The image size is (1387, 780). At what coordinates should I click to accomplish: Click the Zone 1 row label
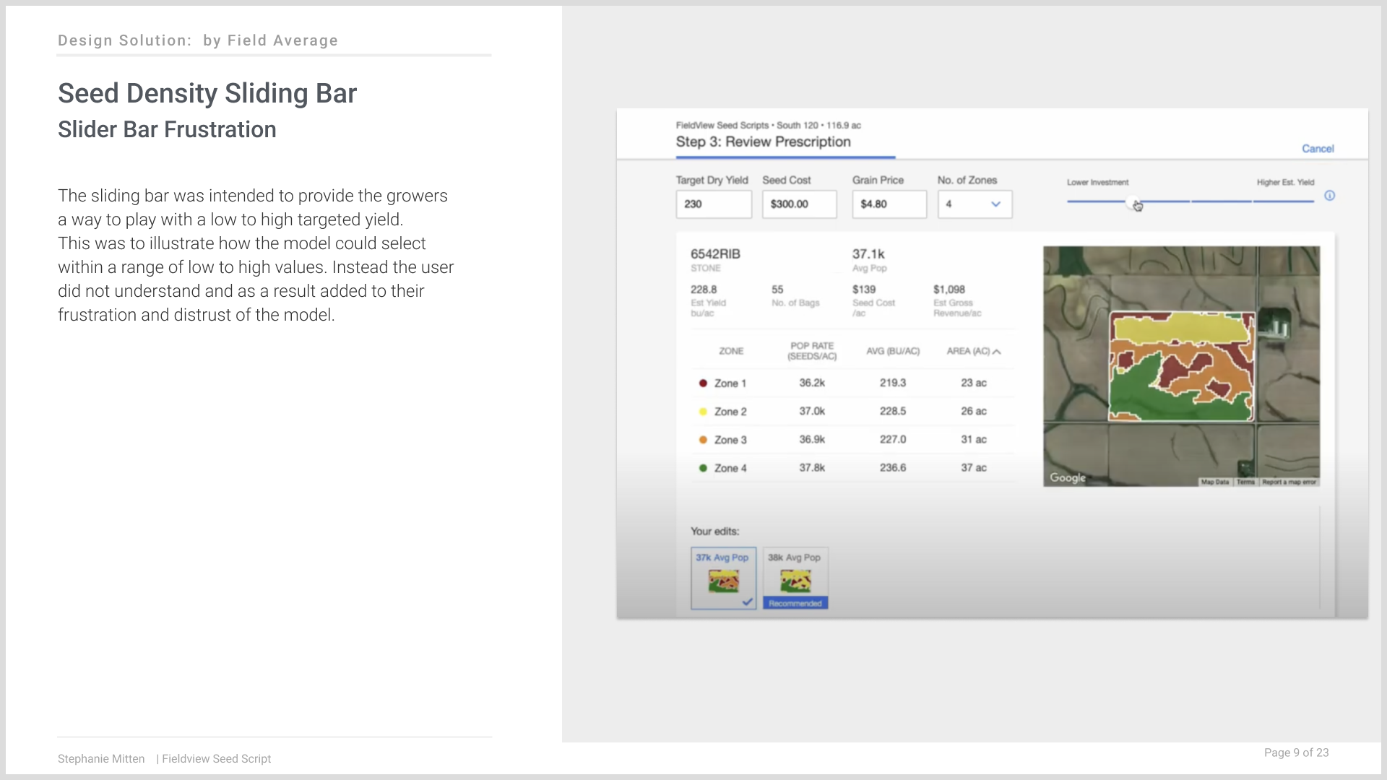(x=730, y=383)
